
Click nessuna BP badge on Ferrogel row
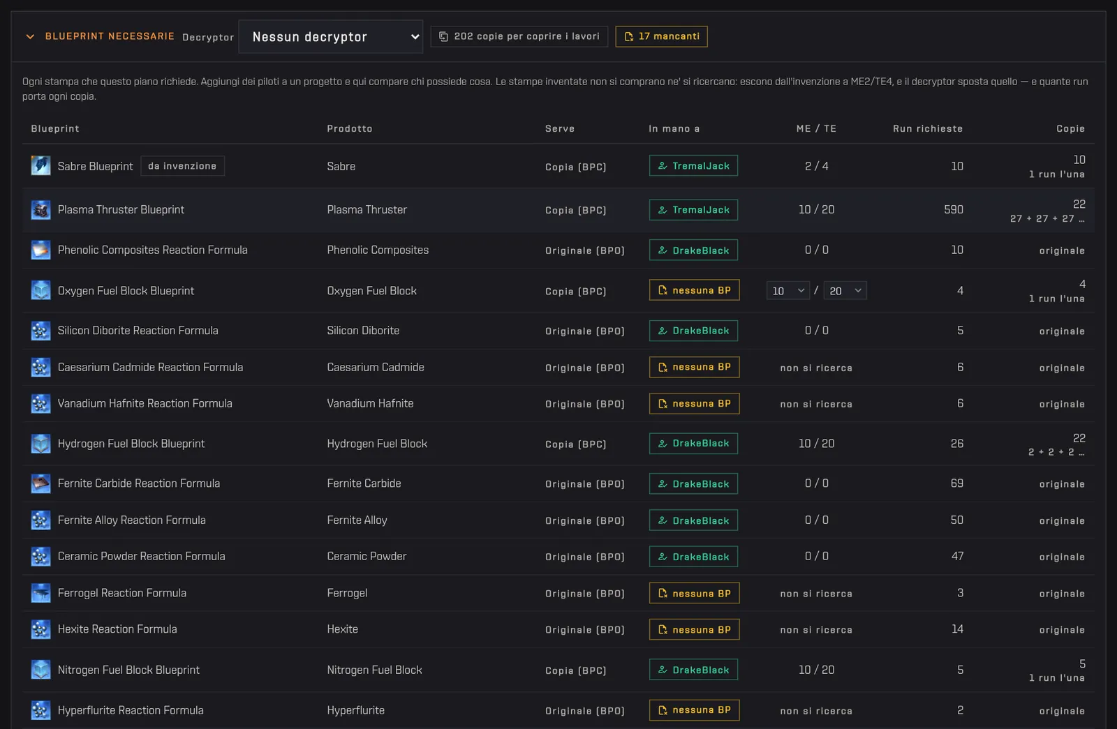click(x=694, y=594)
